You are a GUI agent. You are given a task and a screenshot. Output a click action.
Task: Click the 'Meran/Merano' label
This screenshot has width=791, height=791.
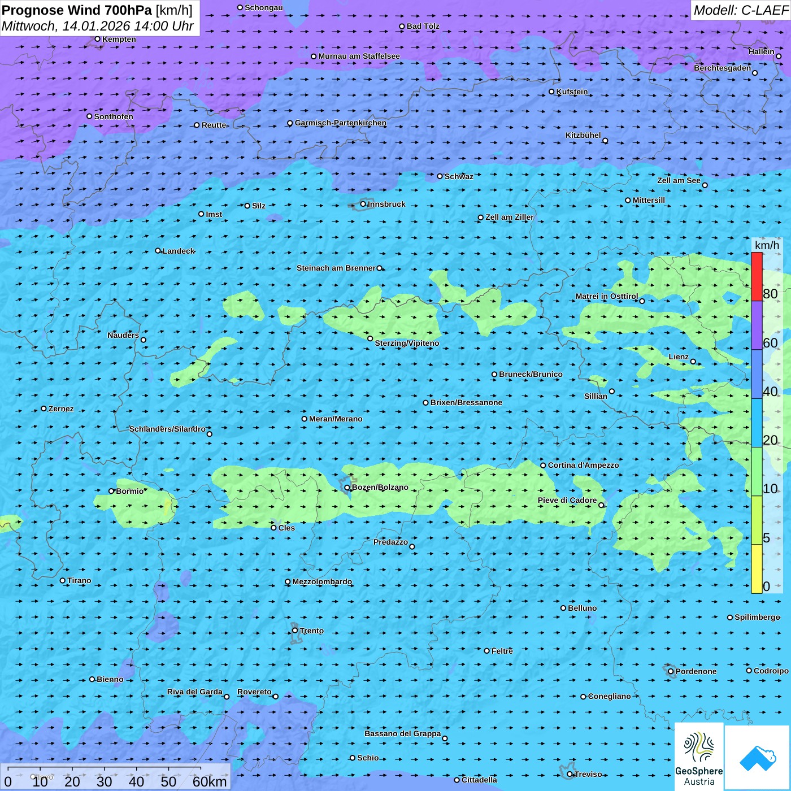point(336,419)
